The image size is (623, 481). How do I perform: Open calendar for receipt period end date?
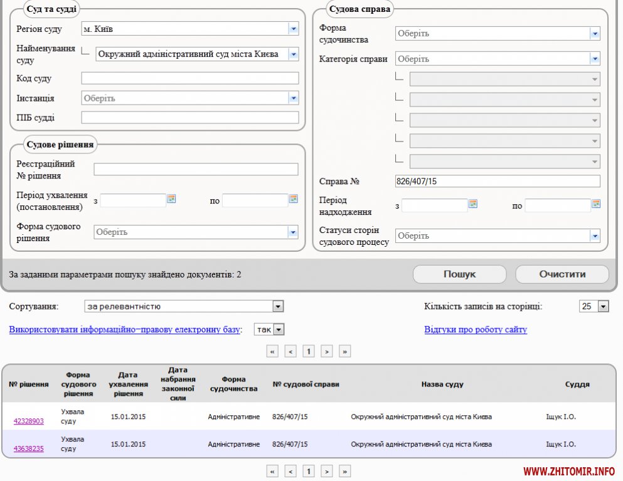[596, 204]
